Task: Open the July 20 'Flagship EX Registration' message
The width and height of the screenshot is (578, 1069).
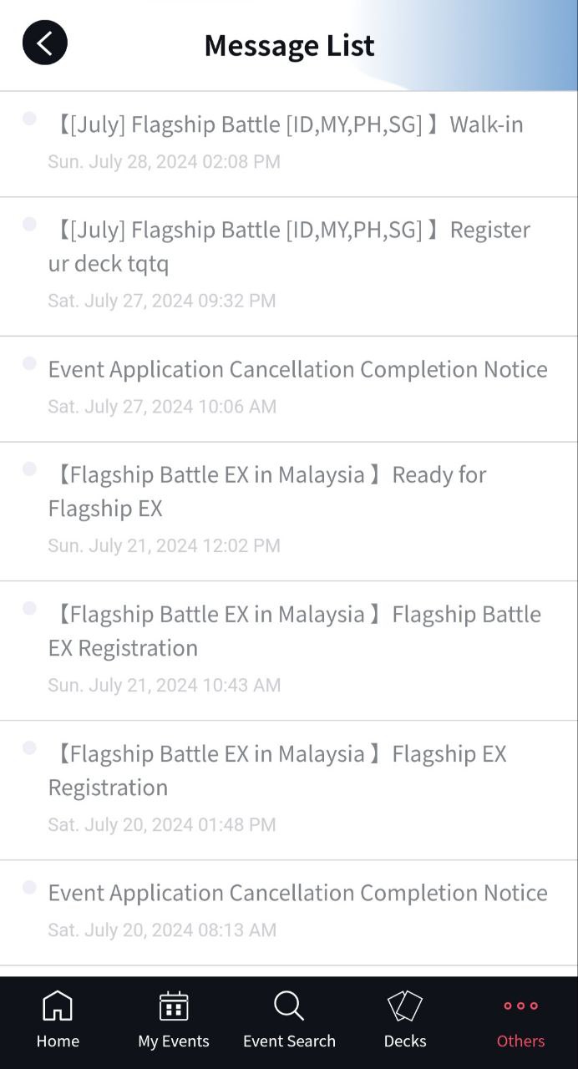Action: tap(277, 770)
